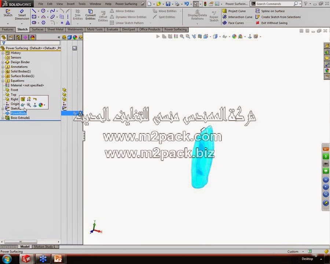Expand the Boss-Extrude1 feature node

pos(3,118)
